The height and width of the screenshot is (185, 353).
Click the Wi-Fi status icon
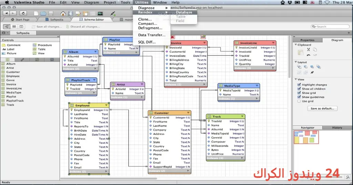pos(327,2)
